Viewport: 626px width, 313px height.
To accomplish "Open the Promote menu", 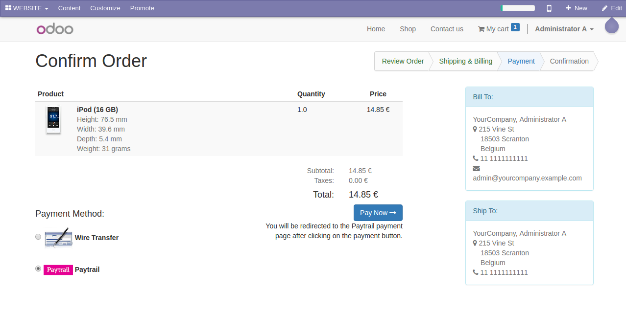I will (142, 8).
